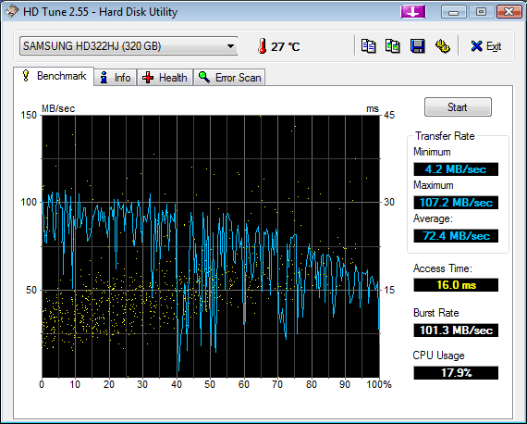The height and width of the screenshot is (424, 527).
Task: Click the Exit button text
Action: point(494,46)
